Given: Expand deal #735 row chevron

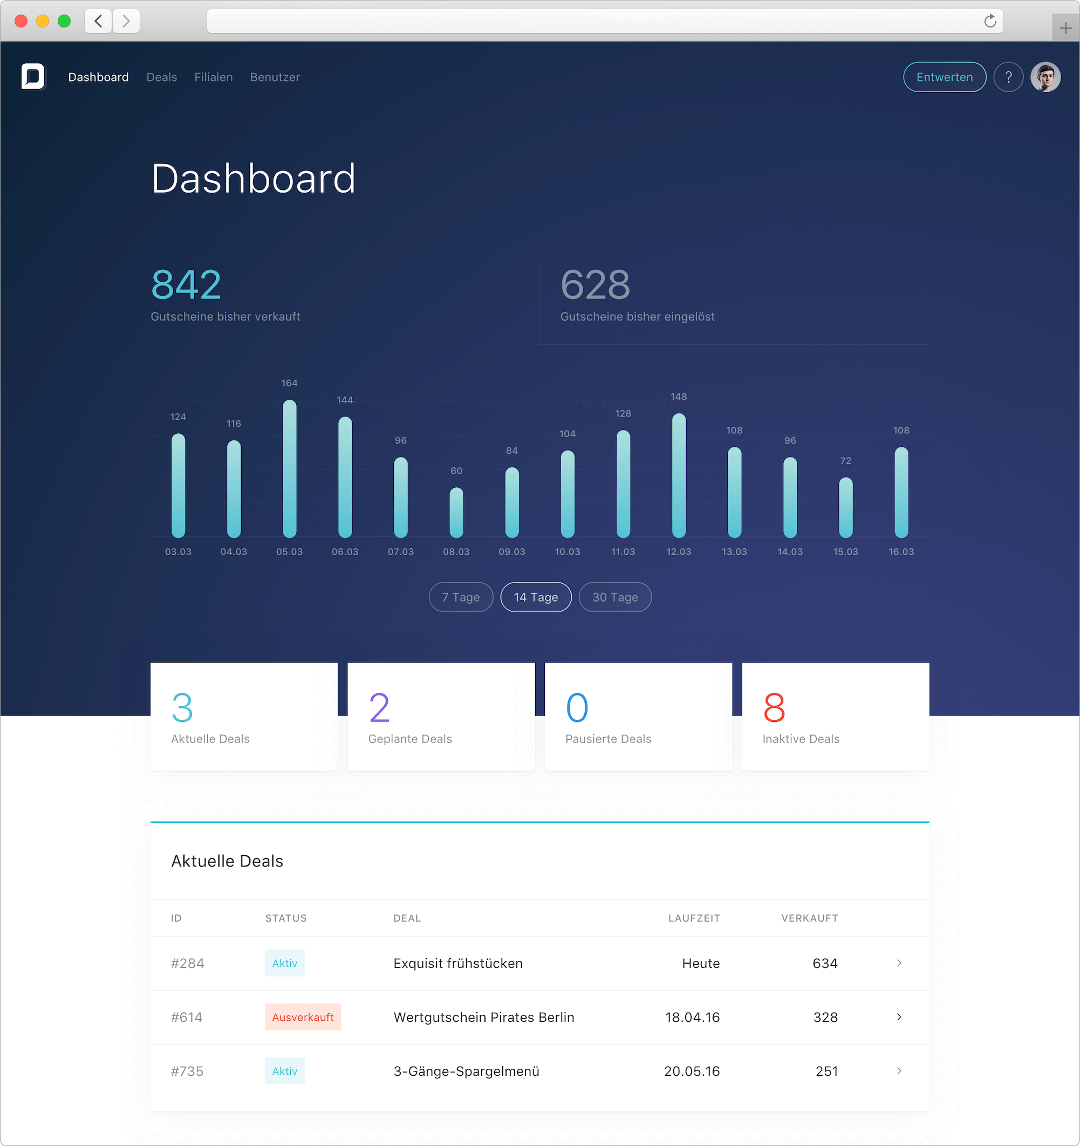Looking at the screenshot, I should click(x=898, y=1071).
